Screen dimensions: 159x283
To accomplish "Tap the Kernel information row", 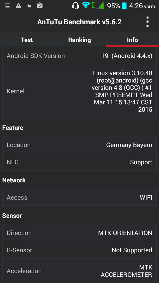I will pyautogui.click(x=79, y=91).
